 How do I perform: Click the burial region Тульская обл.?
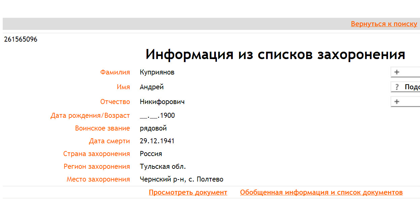click(x=163, y=167)
